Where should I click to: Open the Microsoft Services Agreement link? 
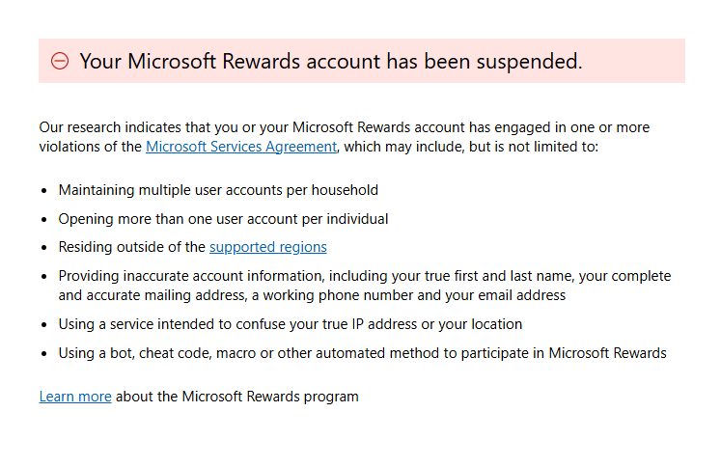click(x=241, y=147)
